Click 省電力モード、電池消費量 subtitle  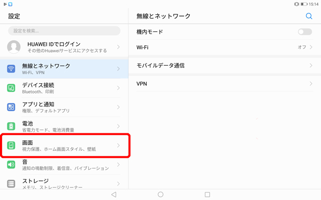point(48,130)
